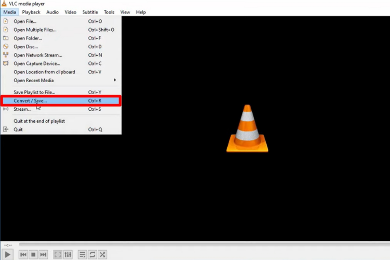
Task: Open the Playback menu
Action: (x=31, y=12)
